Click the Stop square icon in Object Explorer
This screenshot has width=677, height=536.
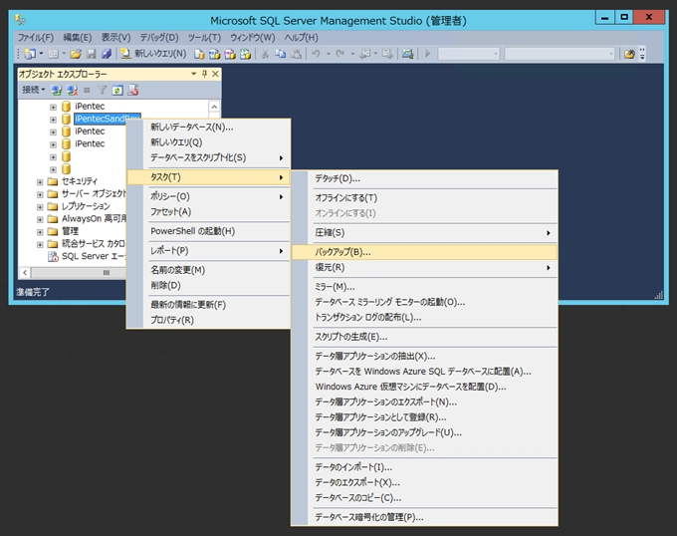point(87,91)
